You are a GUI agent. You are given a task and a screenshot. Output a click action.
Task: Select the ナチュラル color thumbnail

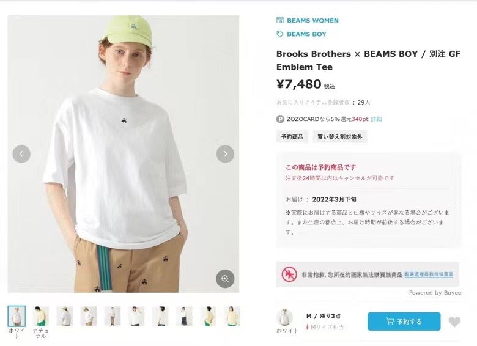coord(40,316)
